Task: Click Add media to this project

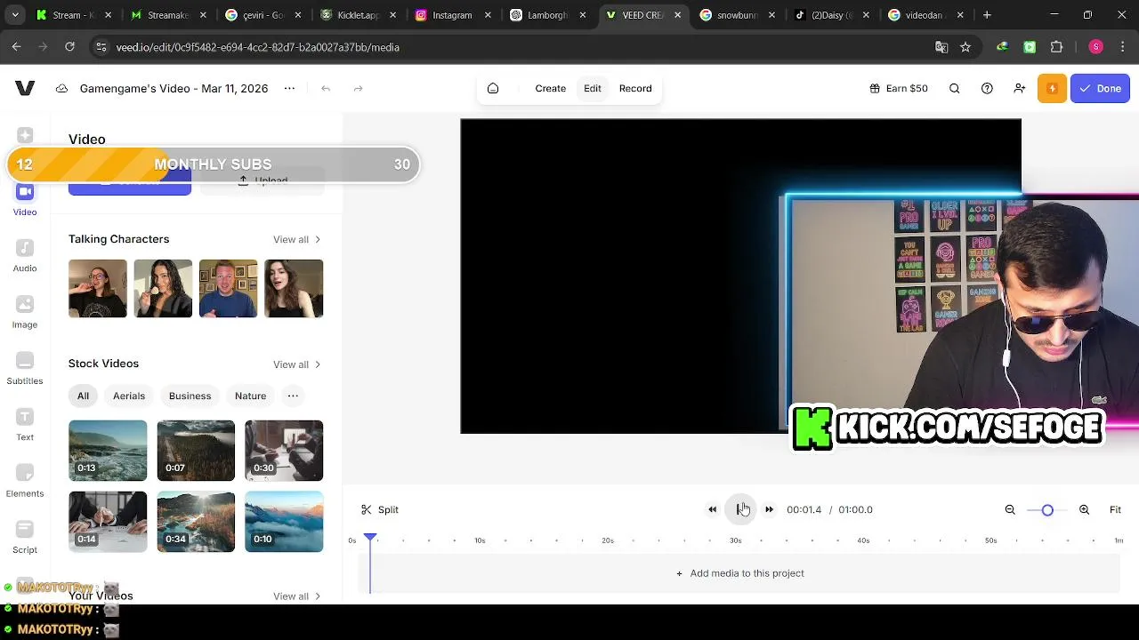Action: tap(740, 573)
